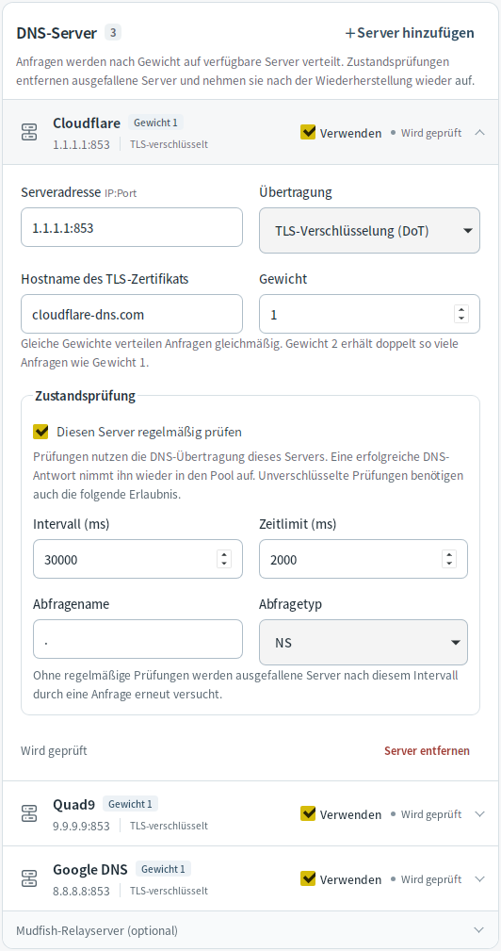This screenshot has height=951, width=501.
Task: Click the Zustandsprüfung group label
Action: pos(86,397)
